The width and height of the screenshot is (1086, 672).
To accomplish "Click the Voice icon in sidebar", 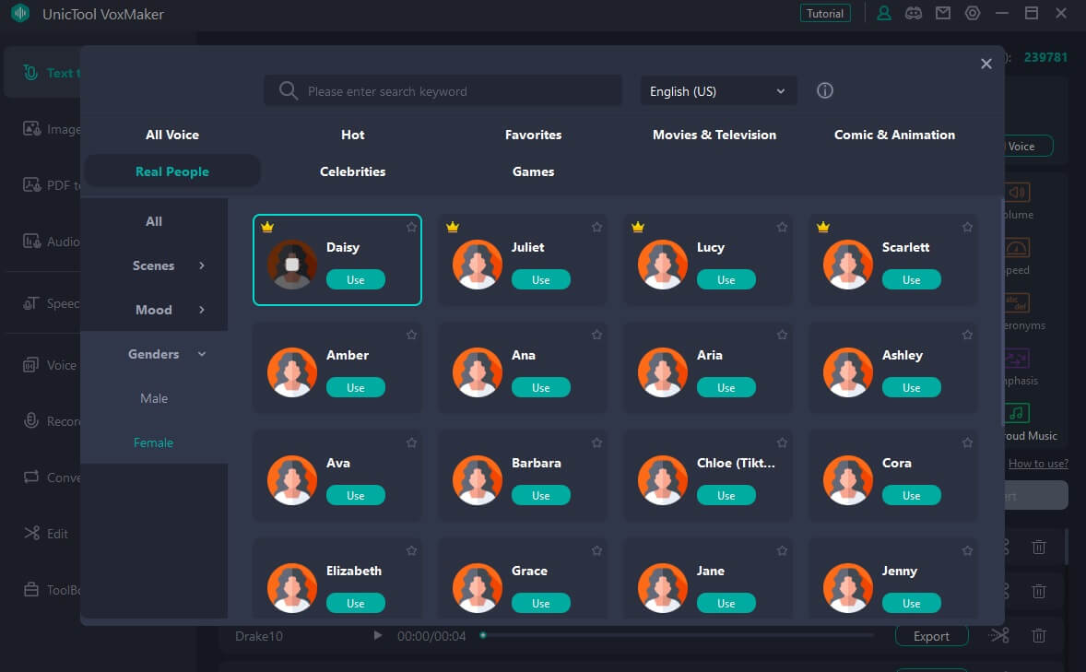I will click(x=32, y=364).
